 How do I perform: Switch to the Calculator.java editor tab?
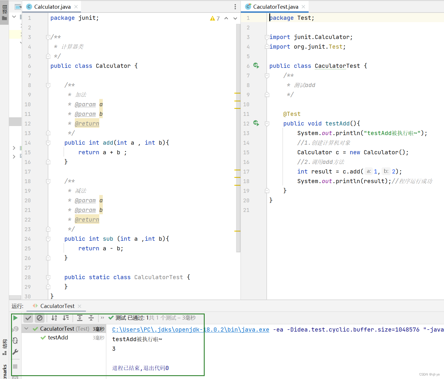coord(52,7)
